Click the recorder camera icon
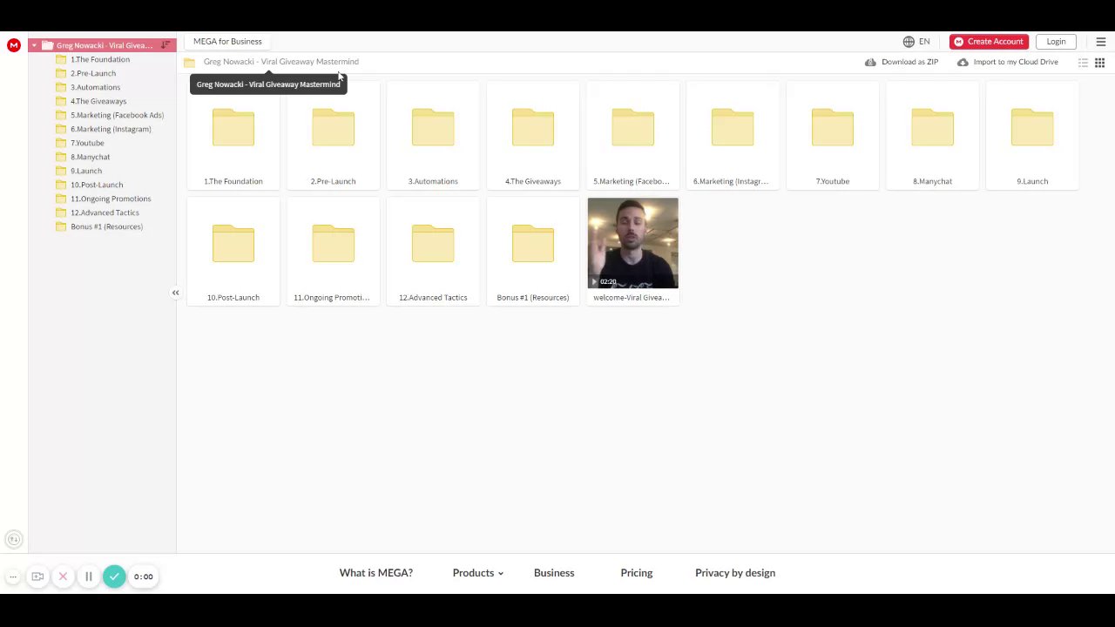Image resolution: width=1115 pixels, height=627 pixels. [37, 576]
